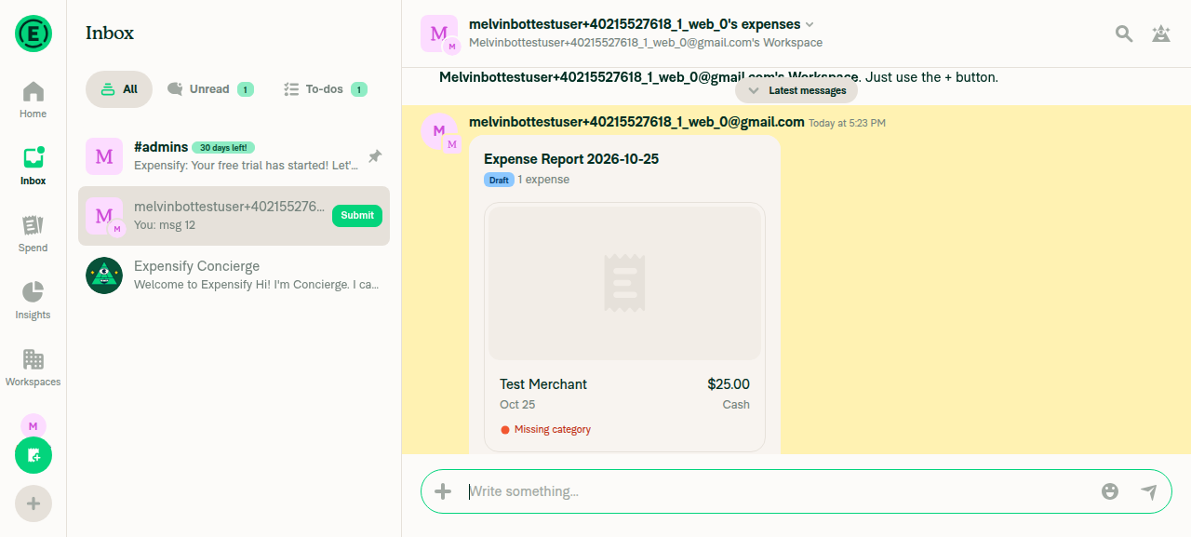
Task: Open the melvinbottestuser chat row
Action: pos(234,216)
